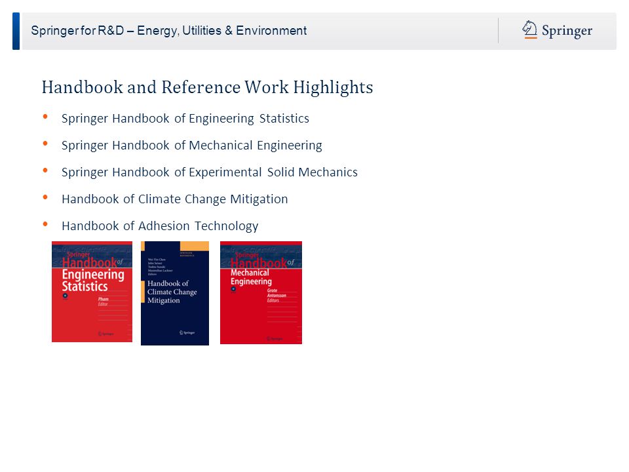Open the Climate Change Mitigation book cover
629x472 pixels.
pos(175,293)
